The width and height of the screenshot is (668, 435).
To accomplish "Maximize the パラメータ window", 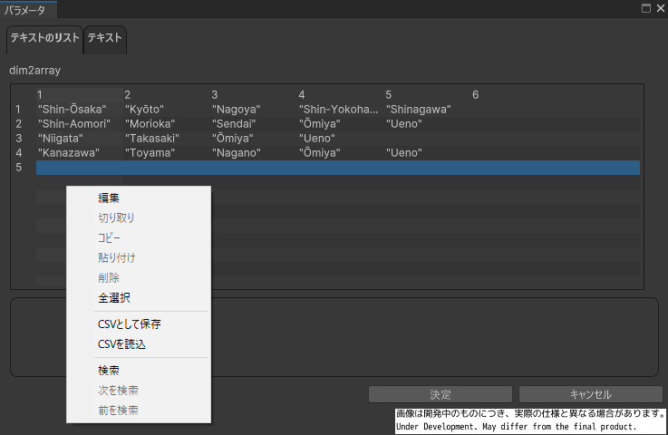I will click(x=646, y=8).
